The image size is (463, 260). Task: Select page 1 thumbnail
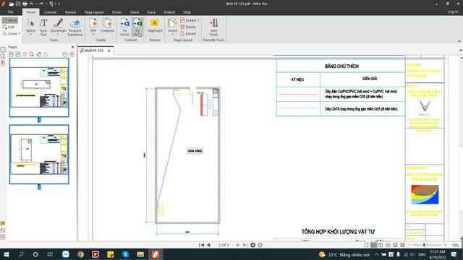(39, 87)
